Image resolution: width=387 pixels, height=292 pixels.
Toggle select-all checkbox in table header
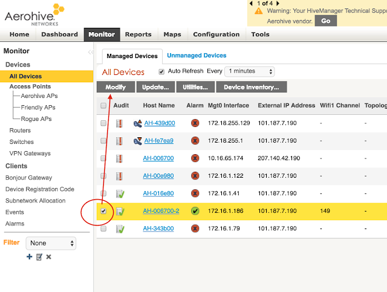tap(103, 106)
